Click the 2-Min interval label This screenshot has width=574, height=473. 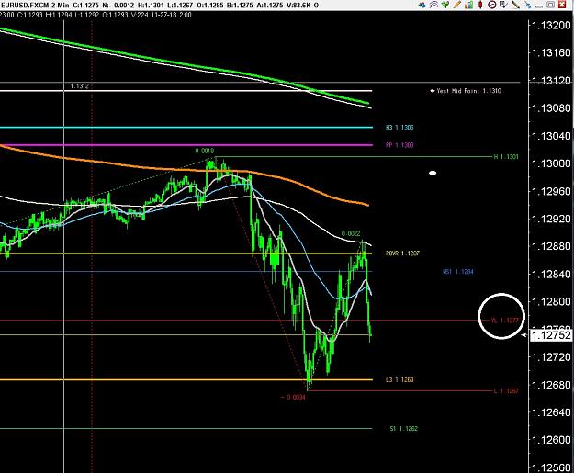coord(60,6)
